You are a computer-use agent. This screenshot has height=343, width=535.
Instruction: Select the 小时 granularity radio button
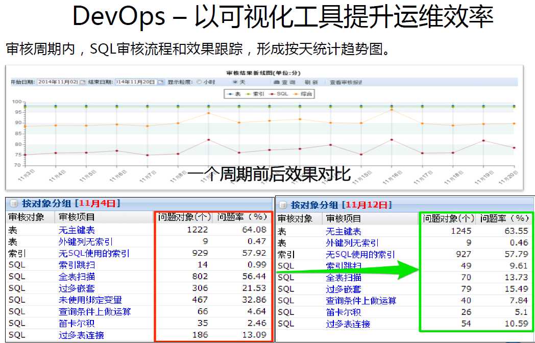click(199, 82)
